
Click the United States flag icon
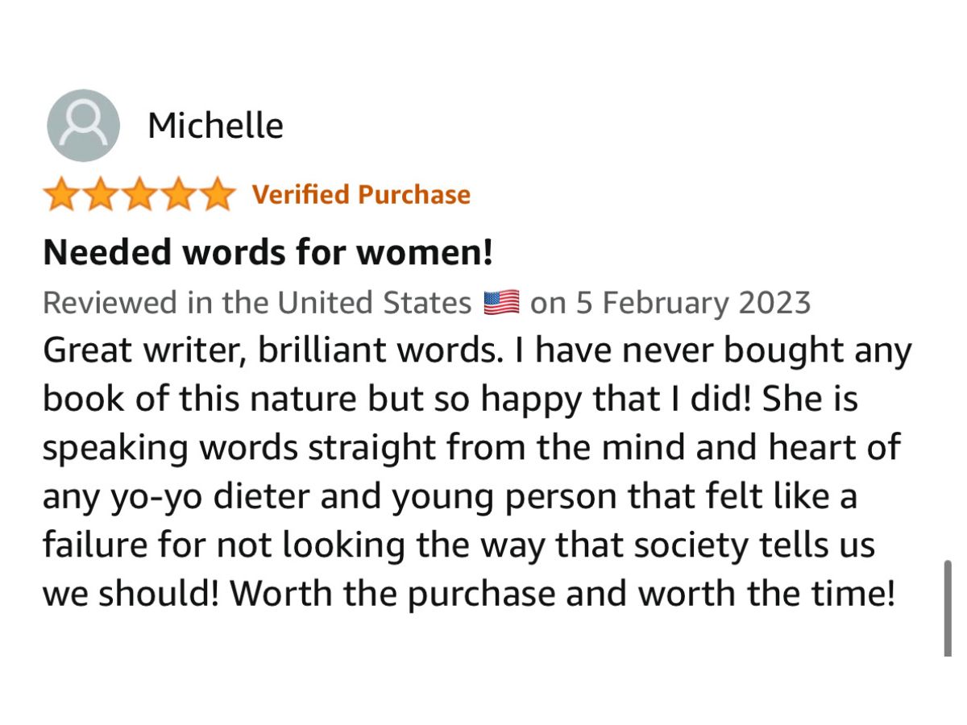pyautogui.click(x=500, y=303)
